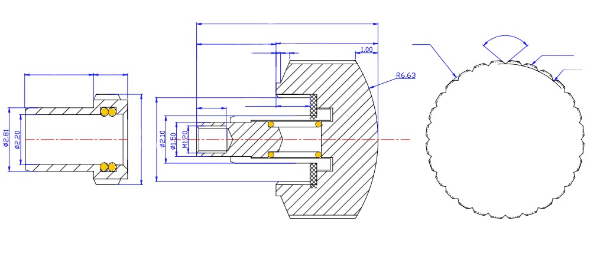
Task: Select the ø2.20 diameter dimension label
Action: [x=18, y=139]
